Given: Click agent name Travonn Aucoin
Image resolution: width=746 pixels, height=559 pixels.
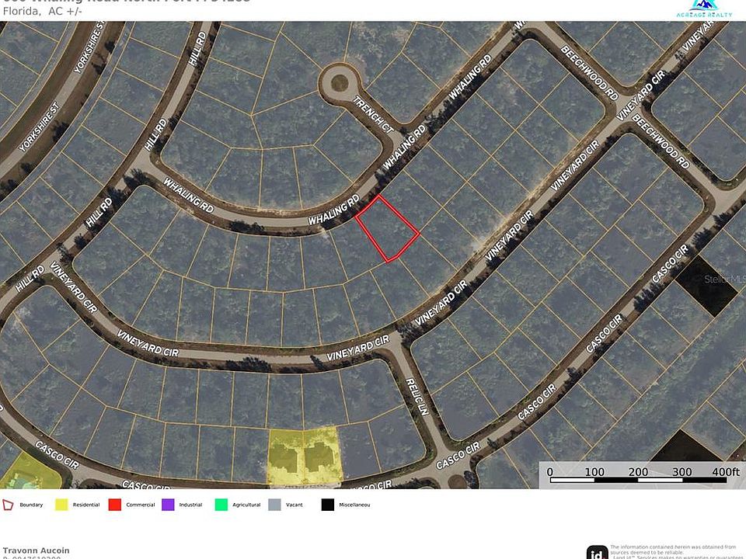Looking at the screenshot, I should 37,550.
